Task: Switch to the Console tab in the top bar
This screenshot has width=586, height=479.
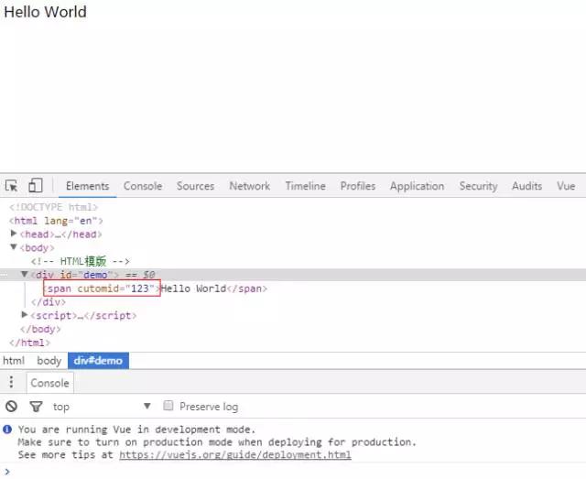Action: [x=143, y=186]
